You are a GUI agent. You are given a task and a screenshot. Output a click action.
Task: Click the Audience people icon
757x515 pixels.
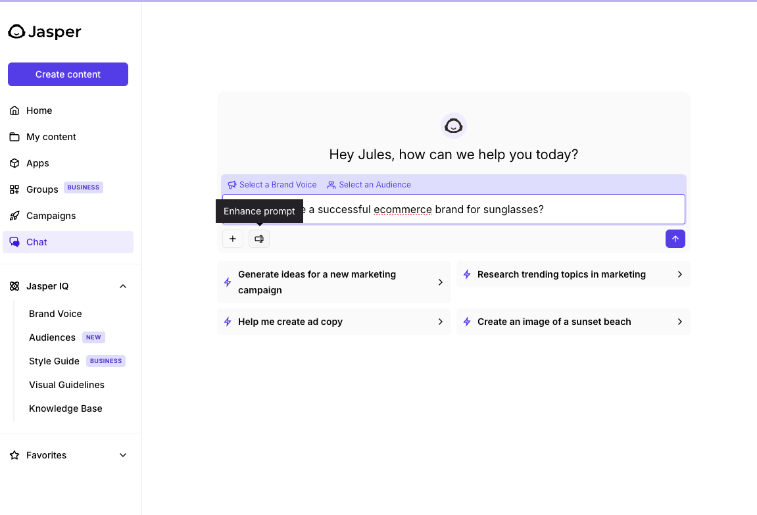click(331, 185)
